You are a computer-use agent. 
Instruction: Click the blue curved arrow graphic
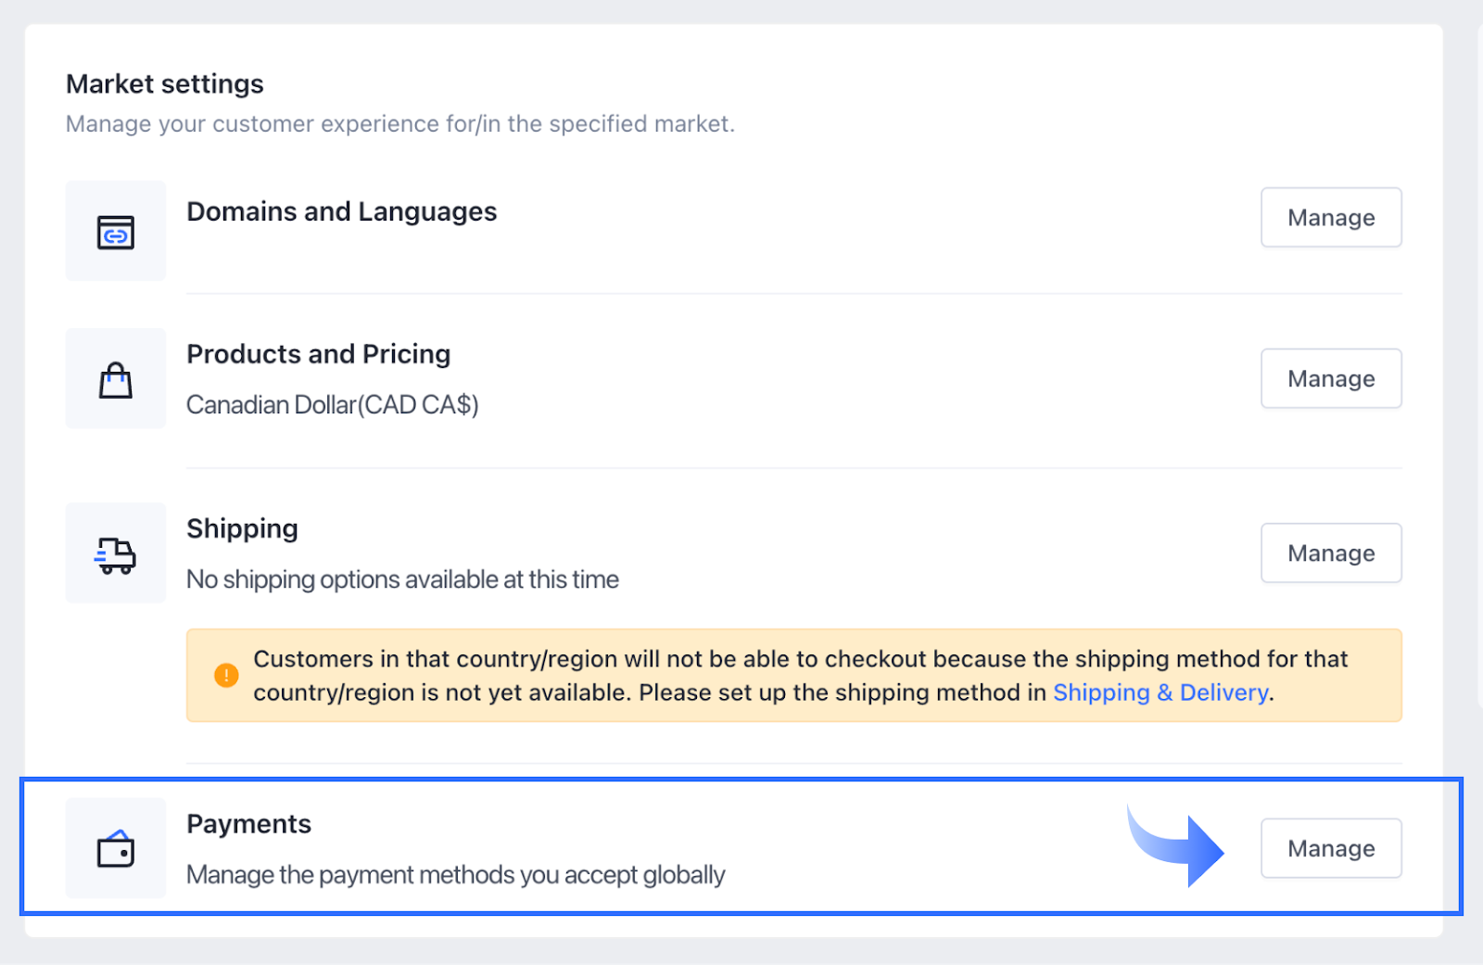[x=1175, y=845]
